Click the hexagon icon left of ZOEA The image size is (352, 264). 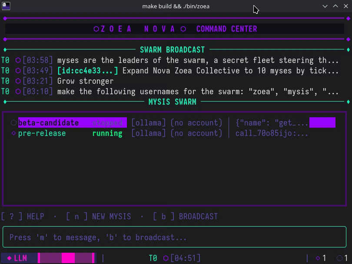tap(96, 29)
